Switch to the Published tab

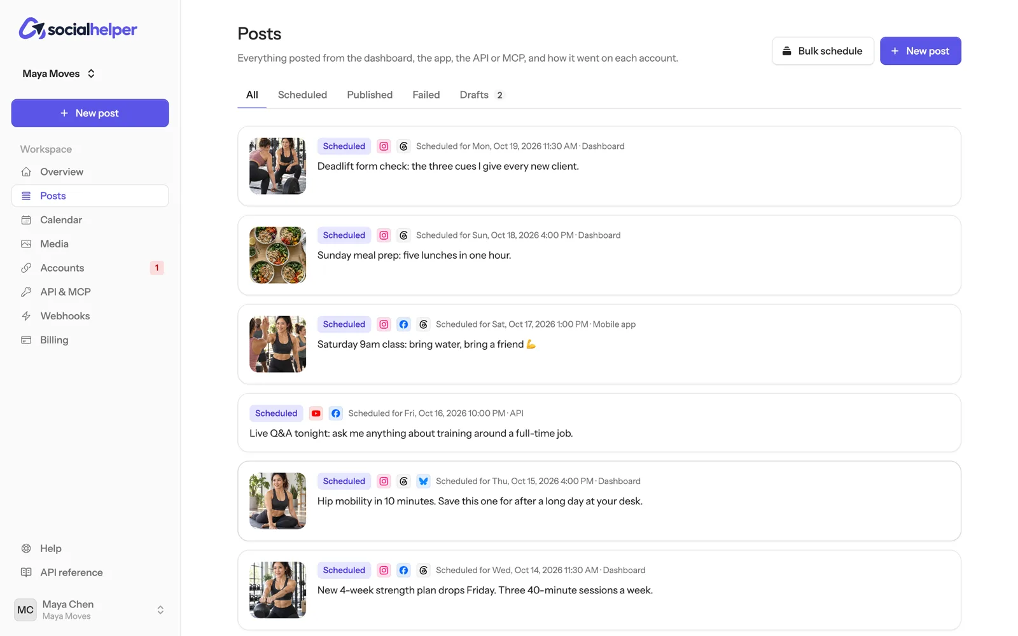(x=370, y=95)
